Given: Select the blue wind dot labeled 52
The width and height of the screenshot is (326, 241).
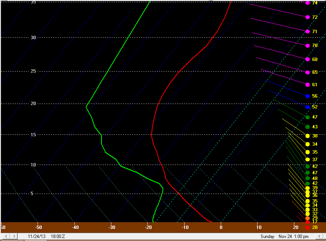Looking at the screenshot, I should point(308,107).
